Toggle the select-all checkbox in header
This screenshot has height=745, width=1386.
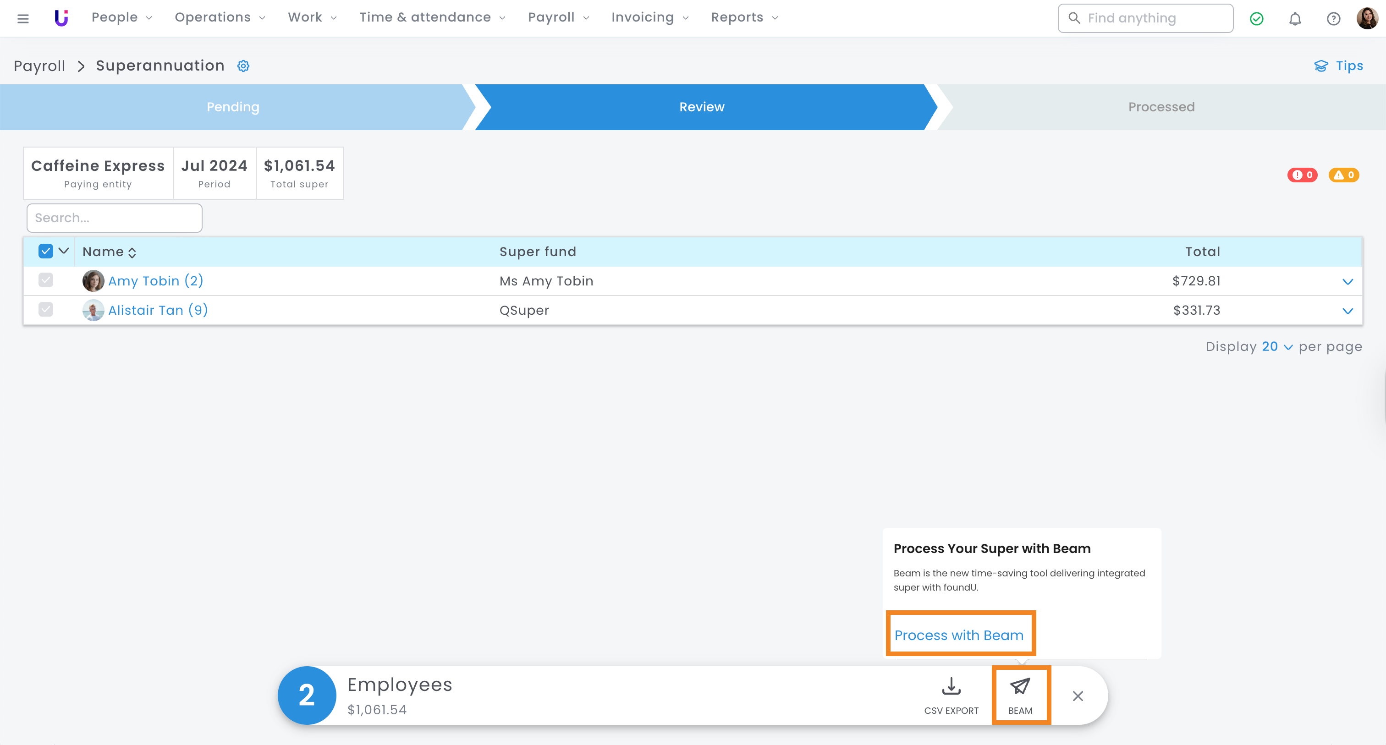point(46,251)
